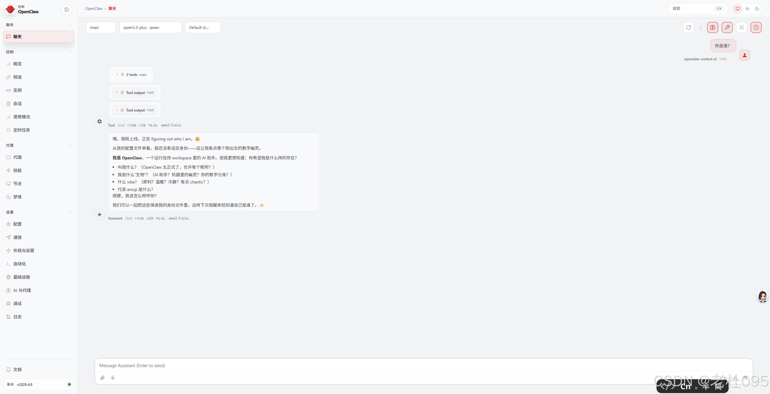The height and width of the screenshot is (394, 770).
Task: Toggle the brain thinking display button
Action: (712, 27)
